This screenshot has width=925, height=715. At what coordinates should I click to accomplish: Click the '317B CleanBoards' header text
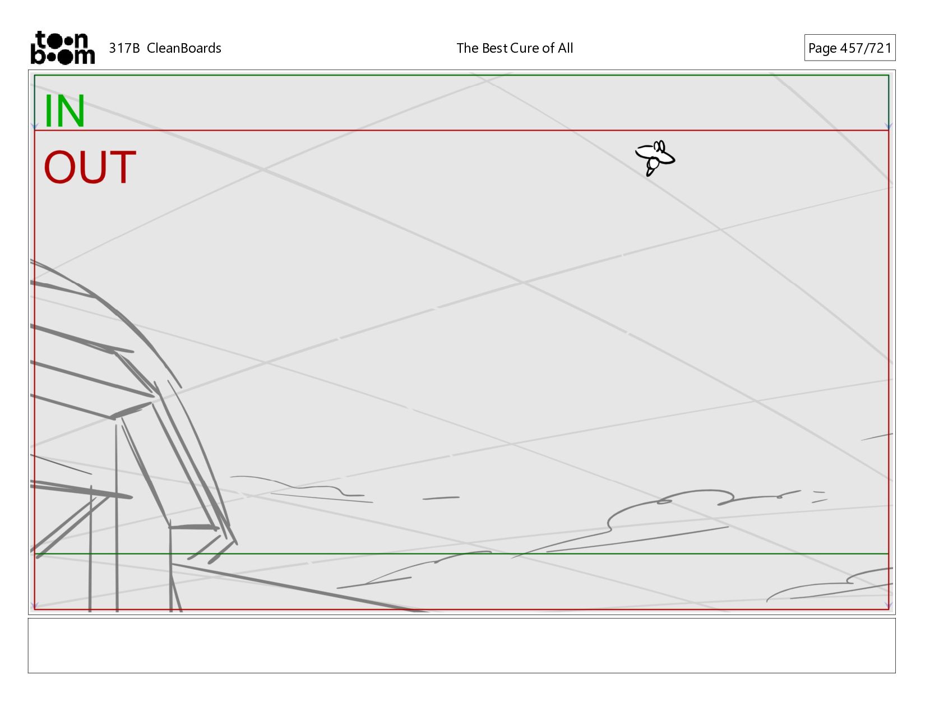[x=165, y=48]
